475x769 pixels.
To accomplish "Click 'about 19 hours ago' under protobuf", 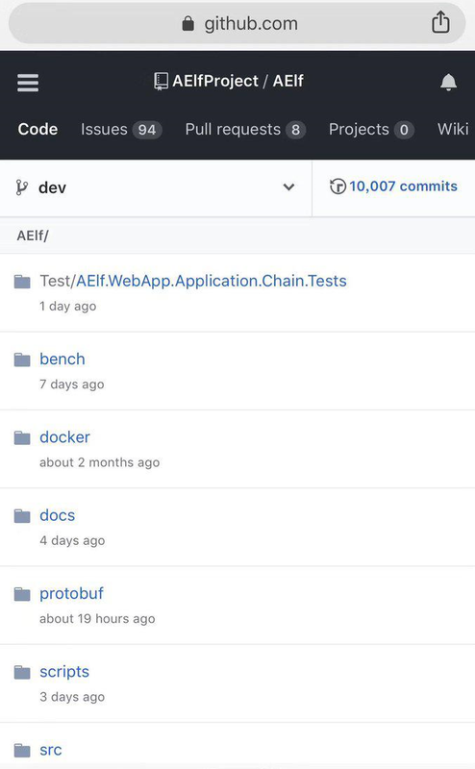I will 97,618.
